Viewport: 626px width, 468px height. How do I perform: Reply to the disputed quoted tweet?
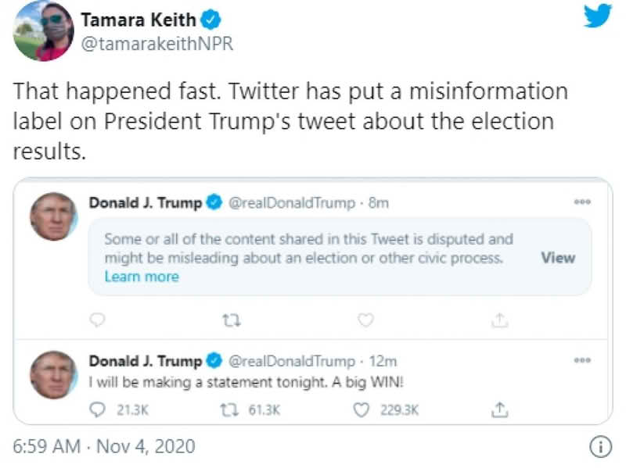(98, 320)
